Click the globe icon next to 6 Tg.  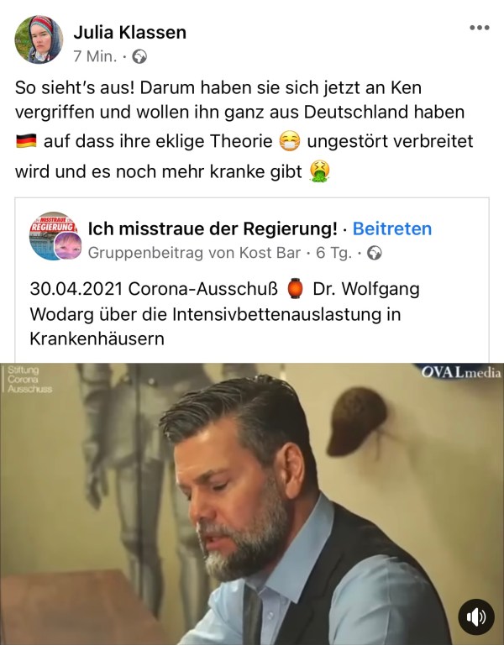click(375, 253)
